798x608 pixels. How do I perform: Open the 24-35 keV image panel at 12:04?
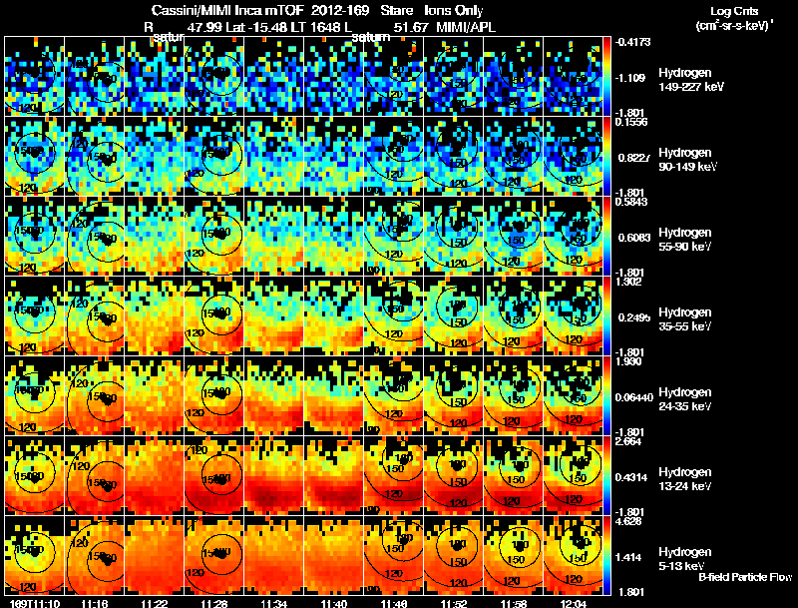tap(573, 395)
